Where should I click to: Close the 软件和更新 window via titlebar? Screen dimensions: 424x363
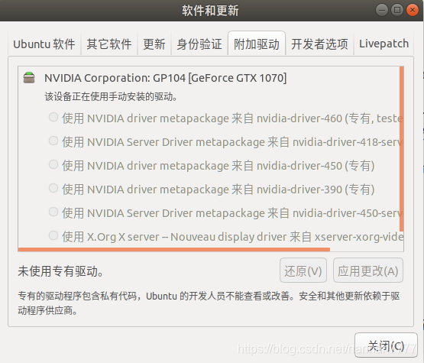pos(413,10)
